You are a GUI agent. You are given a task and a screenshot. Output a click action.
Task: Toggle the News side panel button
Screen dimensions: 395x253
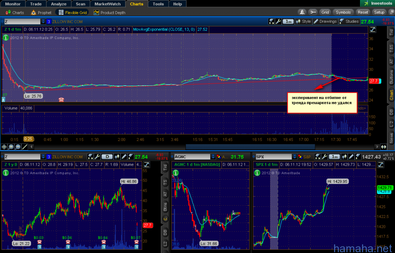[x=391, y=138]
